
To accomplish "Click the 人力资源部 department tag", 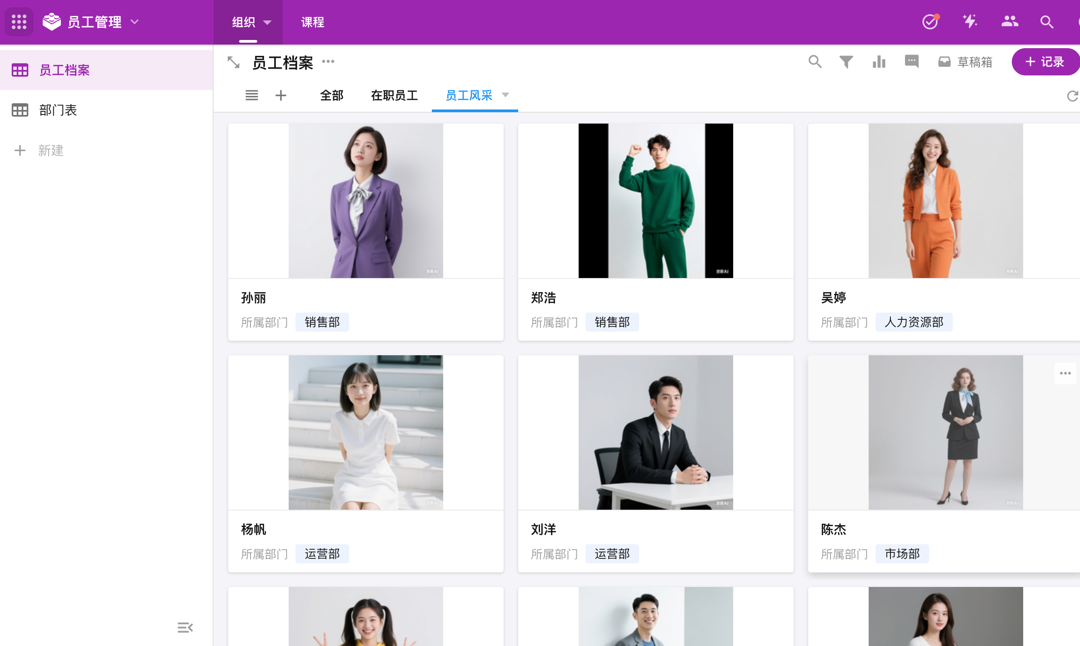I will click(914, 322).
